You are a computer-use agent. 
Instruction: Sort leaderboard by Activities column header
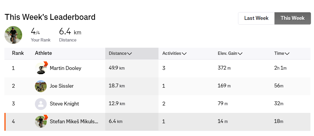171,54
